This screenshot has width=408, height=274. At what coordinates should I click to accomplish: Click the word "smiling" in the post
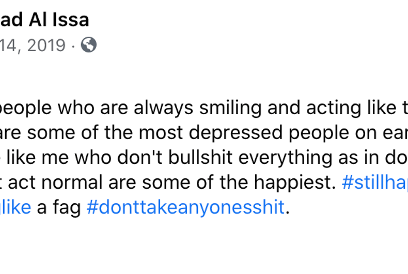[230, 108]
